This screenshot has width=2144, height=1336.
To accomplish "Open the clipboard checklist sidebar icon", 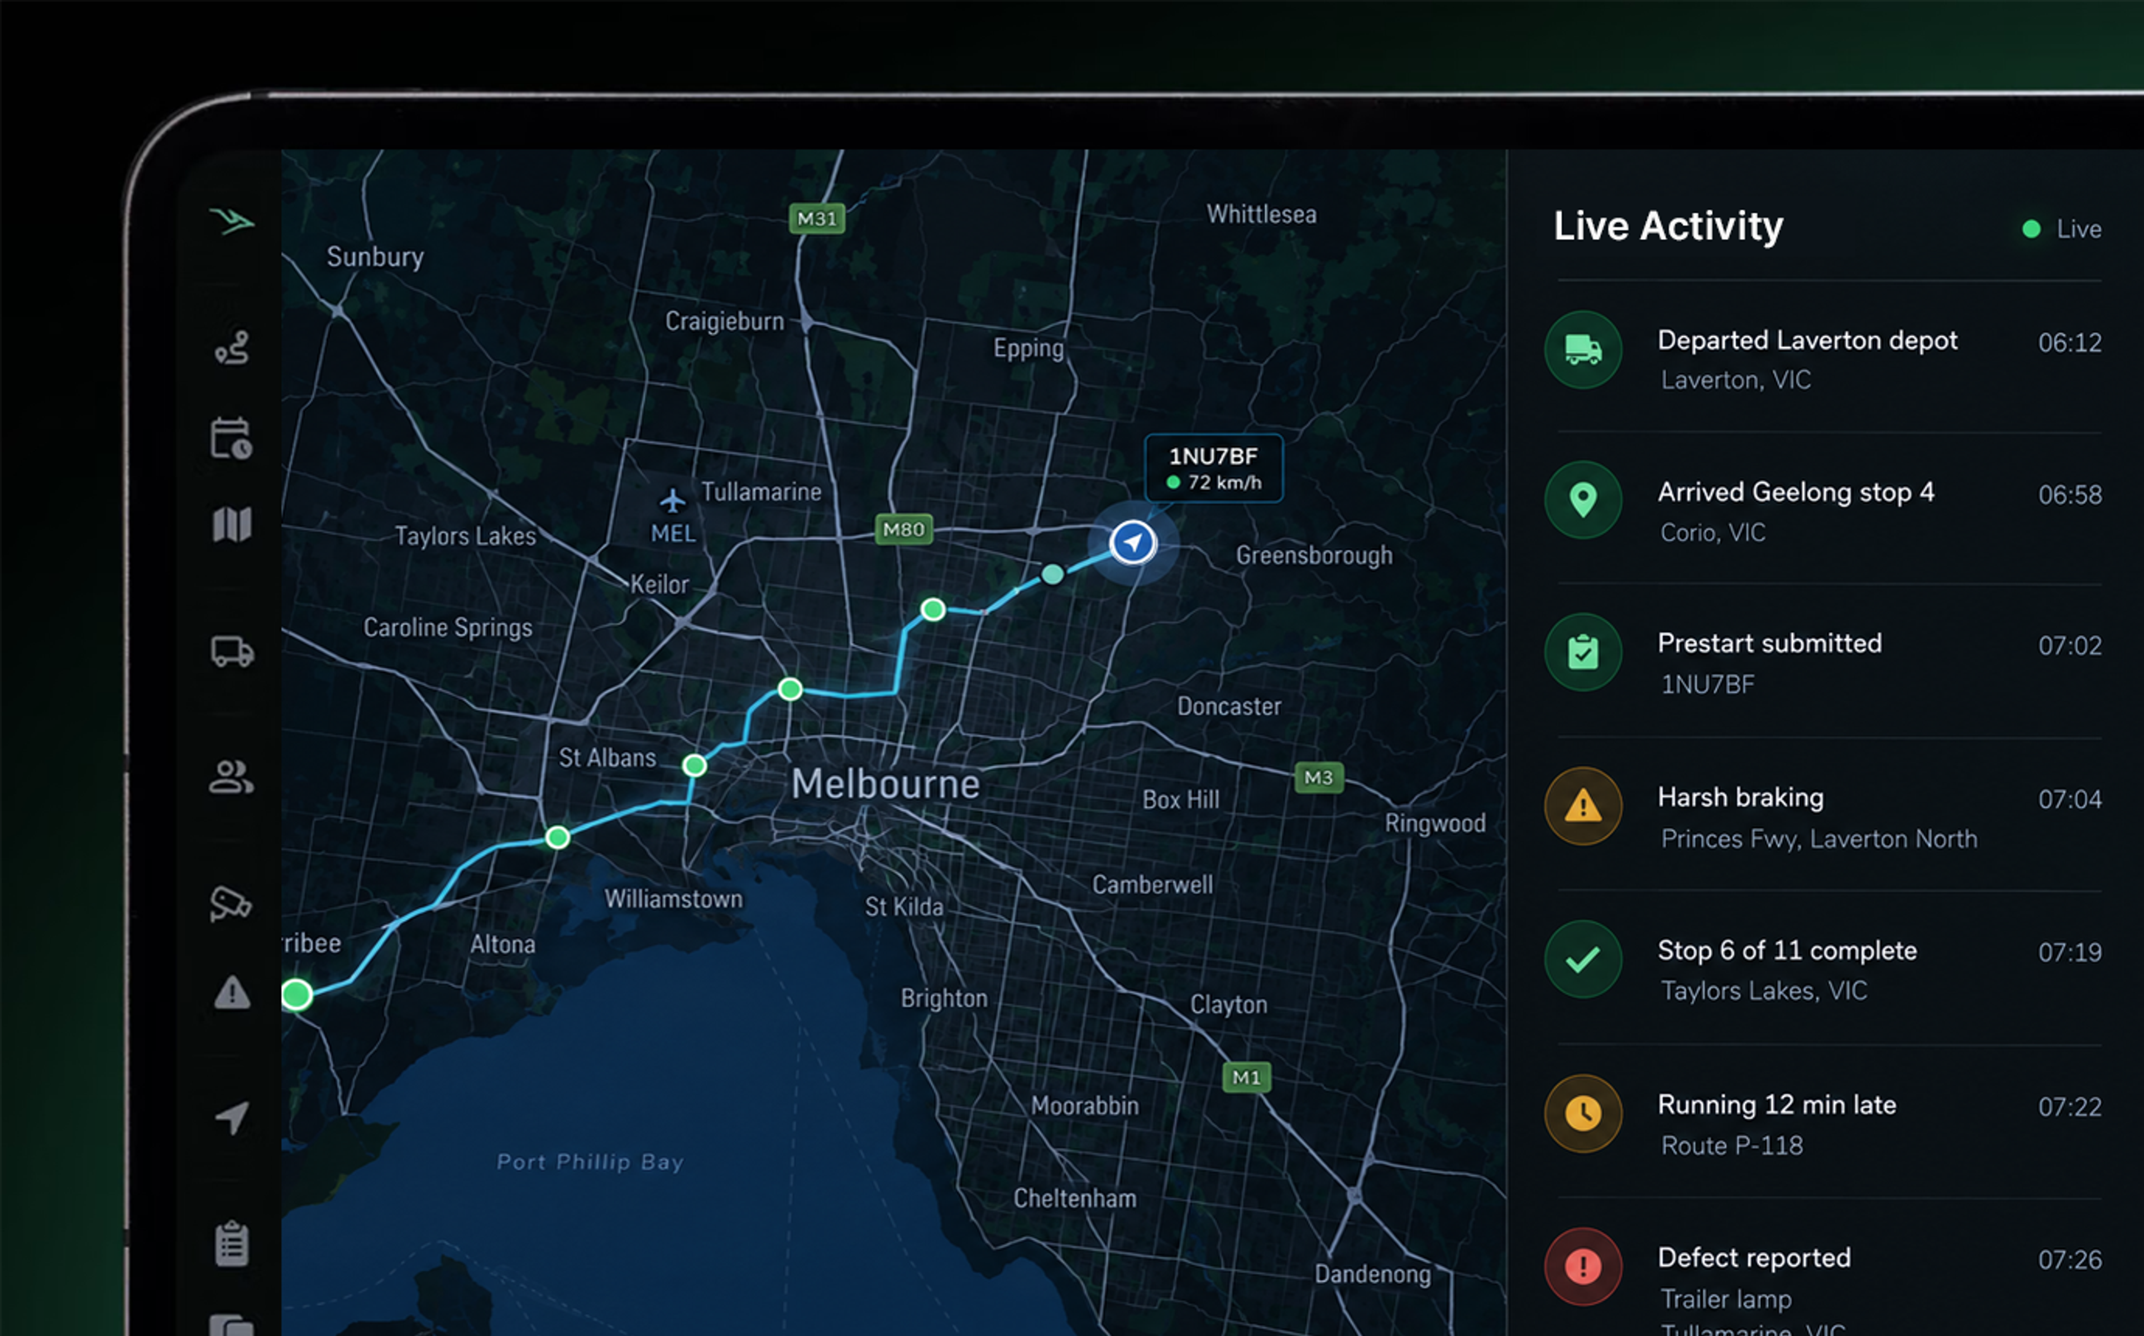I will (x=232, y=1243).
